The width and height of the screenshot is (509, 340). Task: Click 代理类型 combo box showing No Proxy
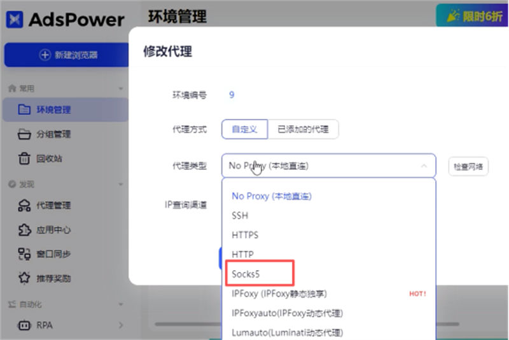tap(328, 166)
